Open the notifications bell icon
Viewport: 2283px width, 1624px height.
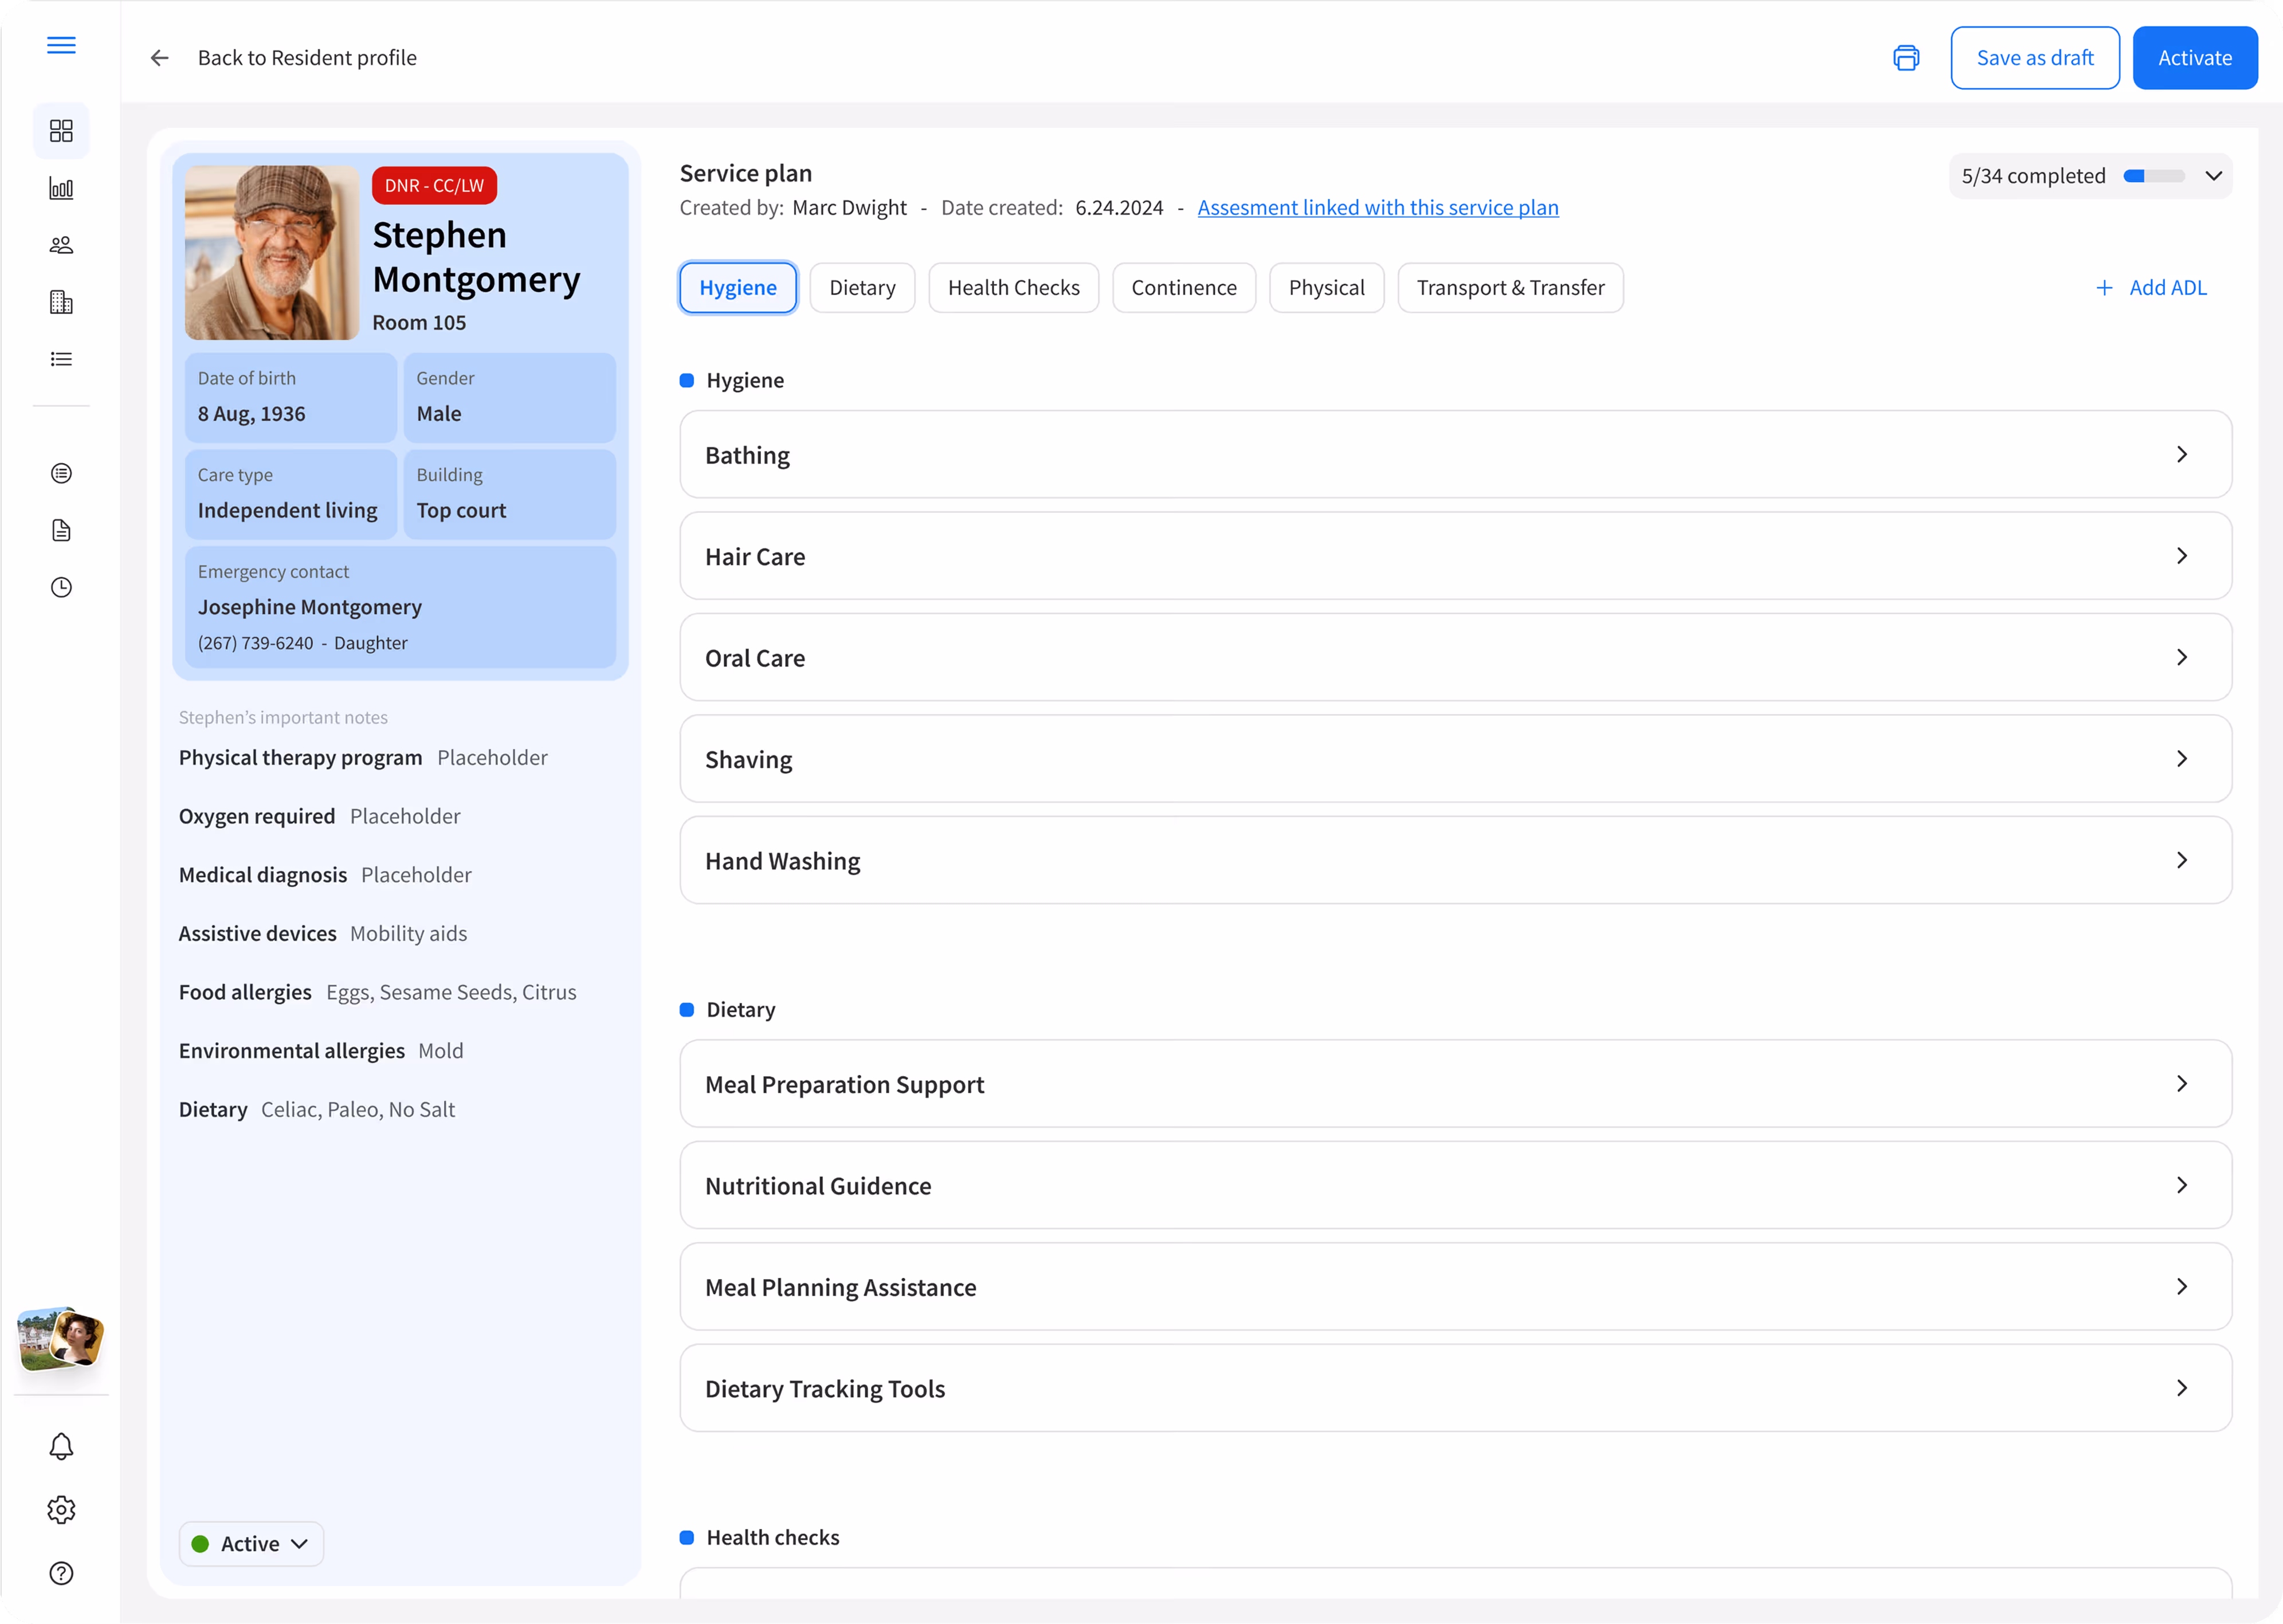[x=61, y=1447]
